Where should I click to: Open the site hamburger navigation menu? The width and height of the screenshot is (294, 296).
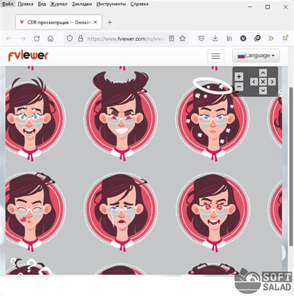point(216,56)
